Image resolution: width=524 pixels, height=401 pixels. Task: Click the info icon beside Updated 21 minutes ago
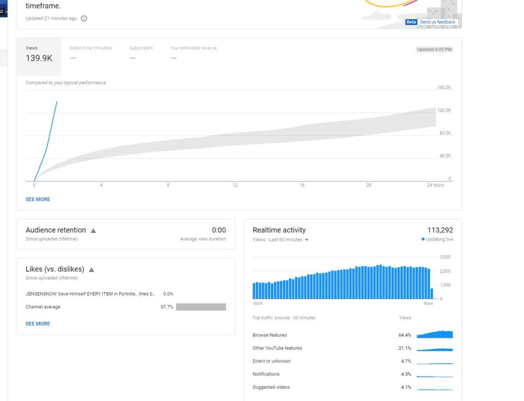(84, 19)
